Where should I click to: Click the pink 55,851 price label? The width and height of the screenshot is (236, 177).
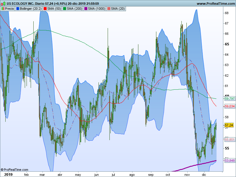[x=230, y=140]
